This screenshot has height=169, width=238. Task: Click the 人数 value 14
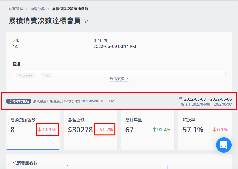click(15, 47)
